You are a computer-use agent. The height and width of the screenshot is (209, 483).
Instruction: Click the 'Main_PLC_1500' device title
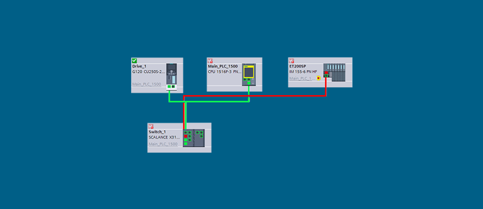click(x=223, y=66)
